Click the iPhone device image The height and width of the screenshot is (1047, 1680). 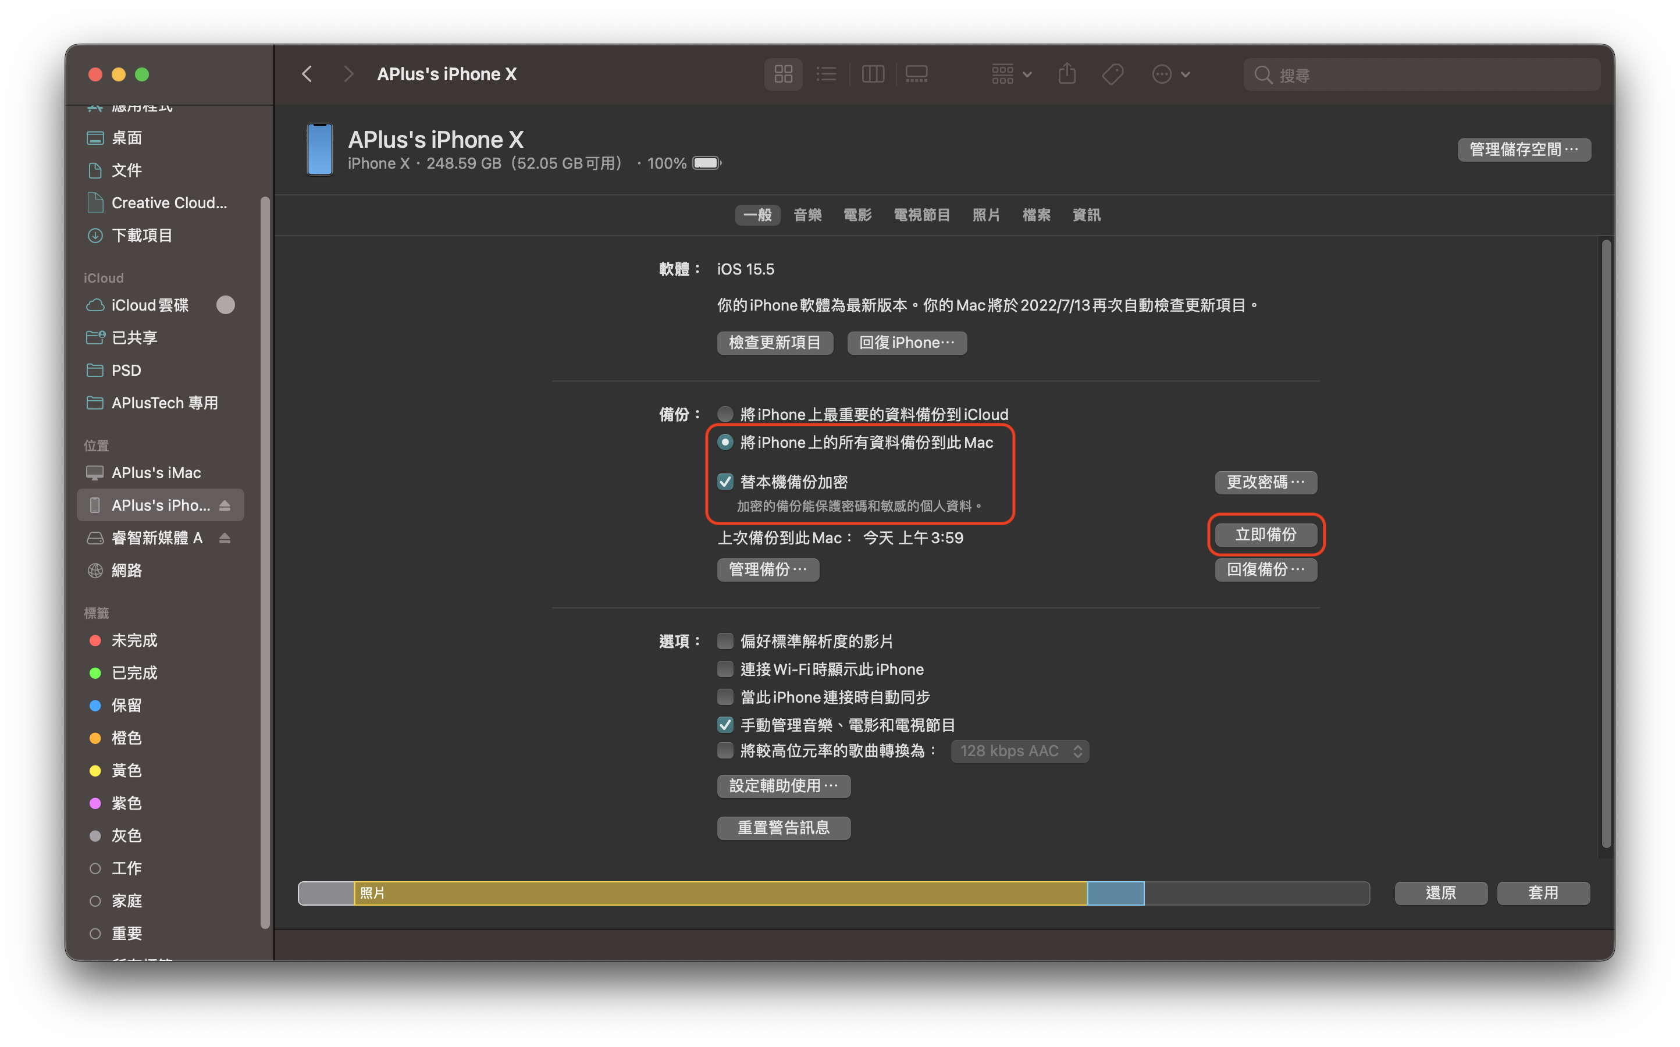319,149
